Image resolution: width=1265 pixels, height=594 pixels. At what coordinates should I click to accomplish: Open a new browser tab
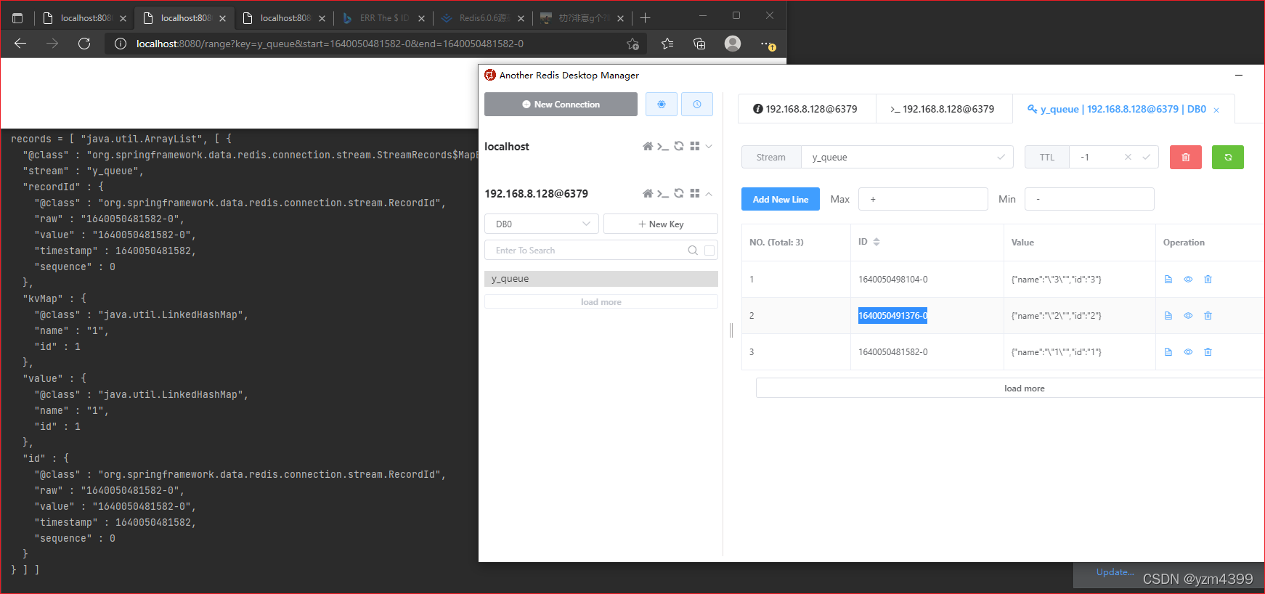[x=645, y=18]
